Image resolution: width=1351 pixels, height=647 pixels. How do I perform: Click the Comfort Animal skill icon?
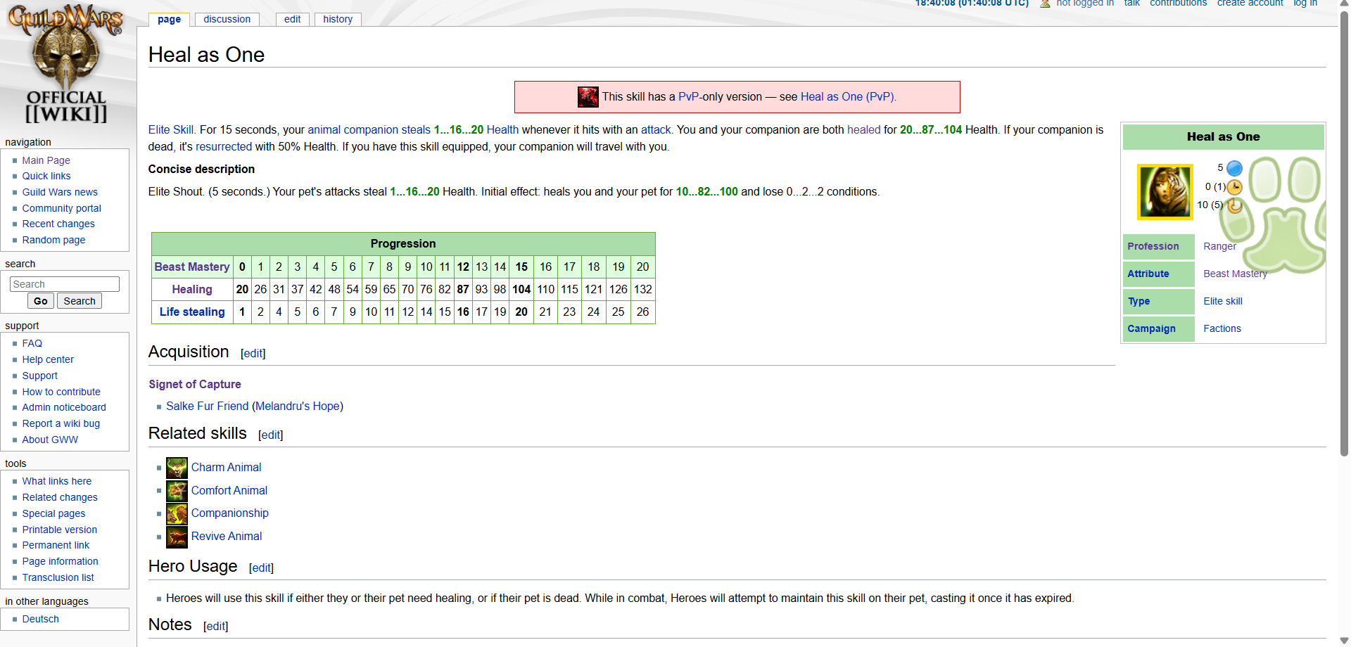click(x=177, y=491)
